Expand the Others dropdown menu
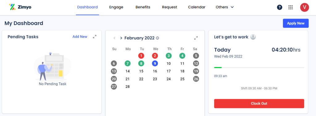Screen dimensions: 316x116 [x=225, y=7]
